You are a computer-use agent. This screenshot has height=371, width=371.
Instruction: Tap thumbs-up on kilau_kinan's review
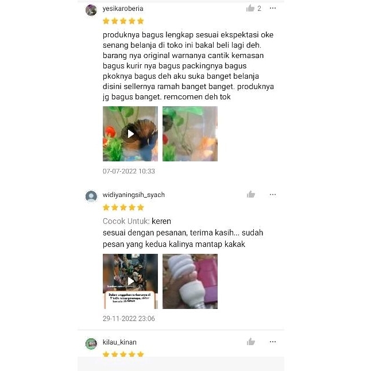[x=250, y=342]
